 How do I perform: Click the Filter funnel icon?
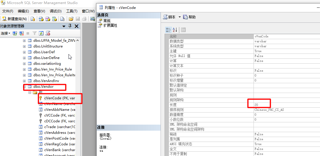pos(35,33)
